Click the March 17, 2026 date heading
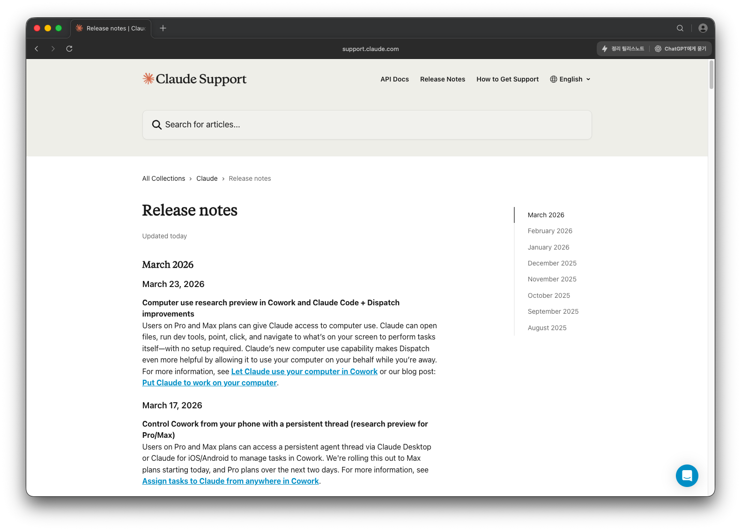 [172, 406]
